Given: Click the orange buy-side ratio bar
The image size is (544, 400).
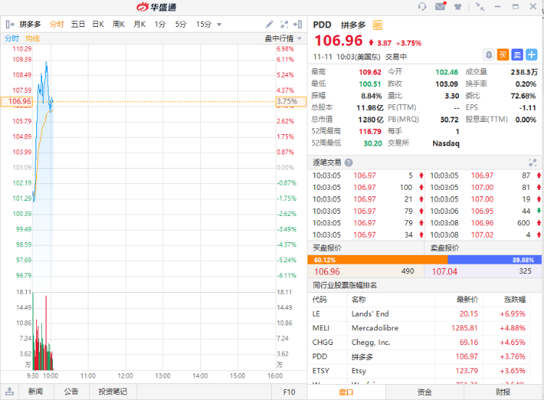Looking at the screenshot, I should (x=377, y=259).
